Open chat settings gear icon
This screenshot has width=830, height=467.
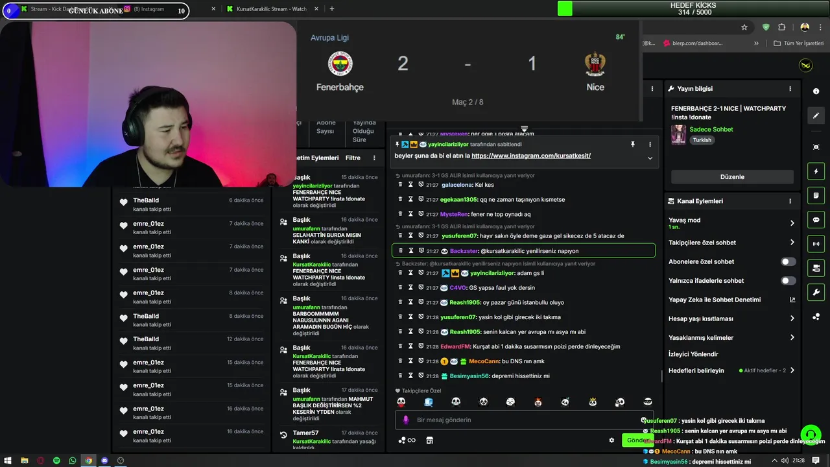pyautogui.click(x=611, y=440)
